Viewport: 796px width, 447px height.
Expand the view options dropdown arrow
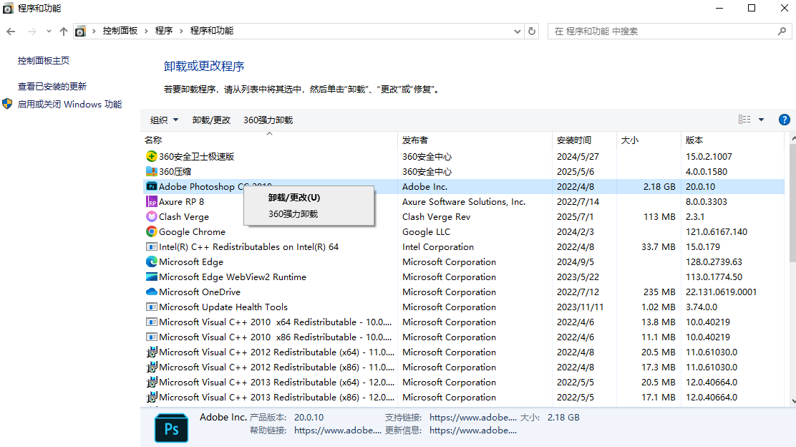pyautogui.click(x=761, y=120)
